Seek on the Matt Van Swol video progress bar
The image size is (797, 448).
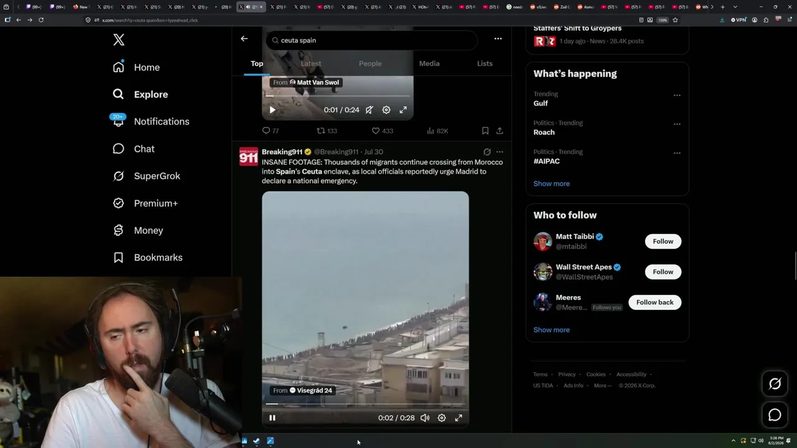337,96
